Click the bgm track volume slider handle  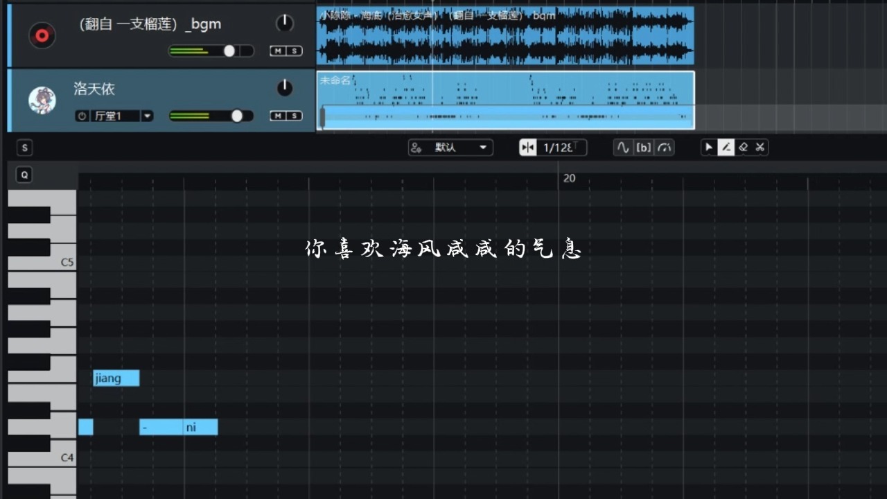229,51
